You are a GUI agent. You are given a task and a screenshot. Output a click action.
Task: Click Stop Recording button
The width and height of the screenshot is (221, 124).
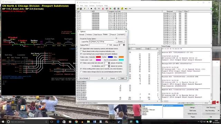(210, 111)
